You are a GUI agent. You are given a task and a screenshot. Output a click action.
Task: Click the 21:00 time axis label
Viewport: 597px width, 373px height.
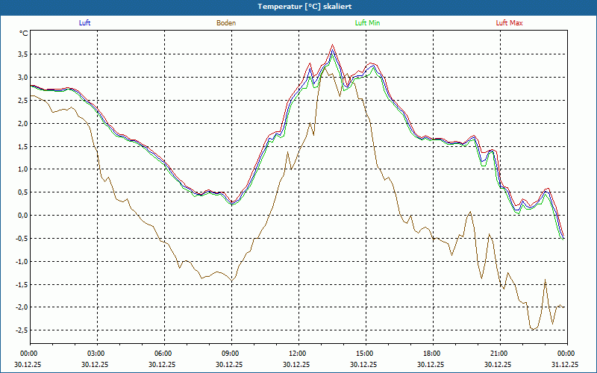point(498,354)
